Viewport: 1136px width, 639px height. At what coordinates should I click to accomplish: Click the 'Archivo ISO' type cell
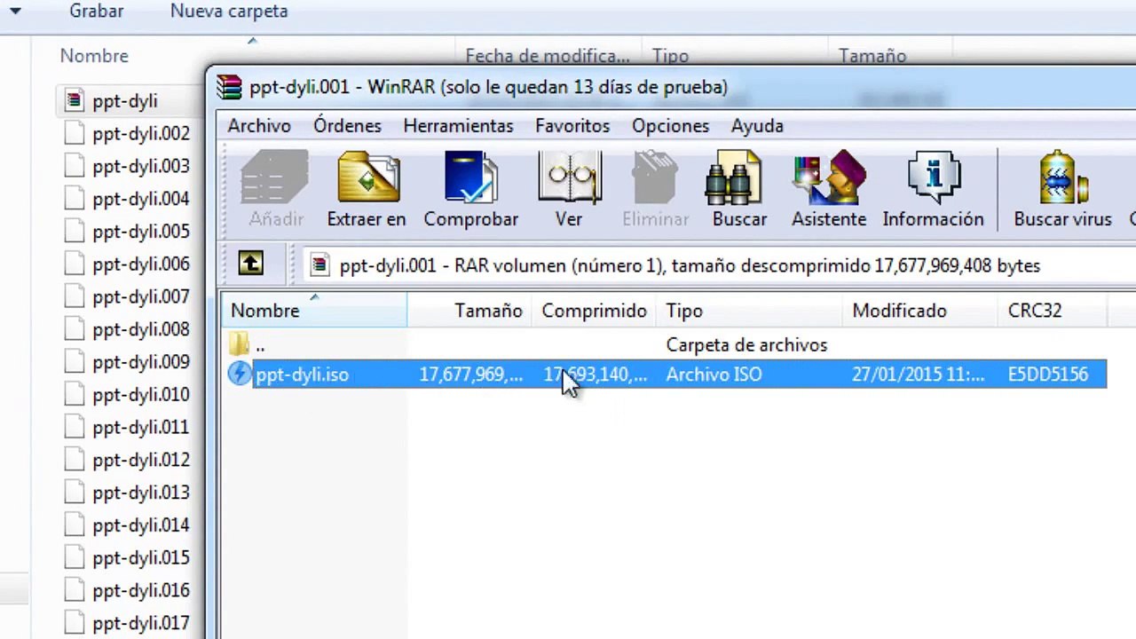(x=714, y=375)
